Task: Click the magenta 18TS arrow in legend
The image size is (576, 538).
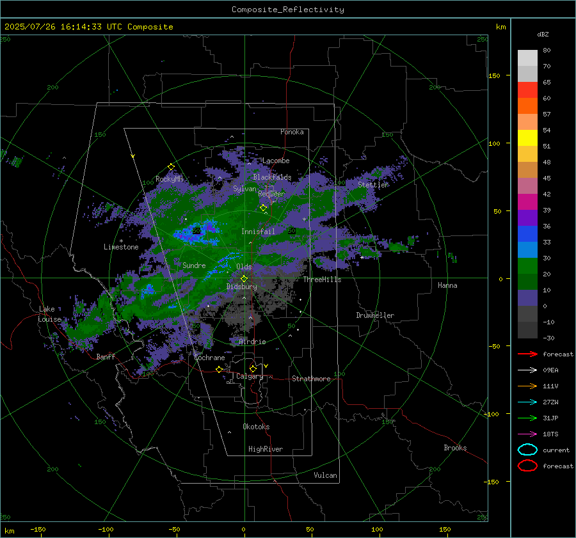Action: (x=527, y=434)
